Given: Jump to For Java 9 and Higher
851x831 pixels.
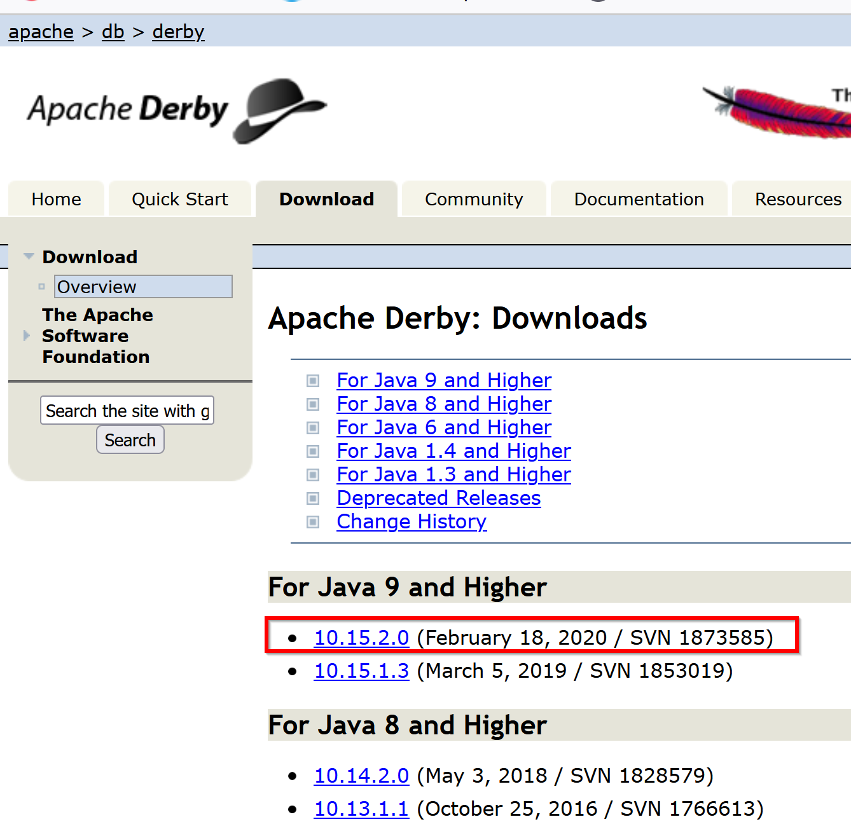Looking at the screenshot, I should click(444, 380).
